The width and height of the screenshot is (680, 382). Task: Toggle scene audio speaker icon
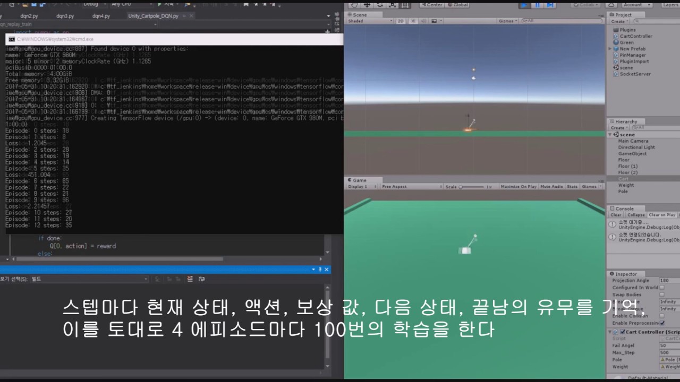tap(422, 21)
